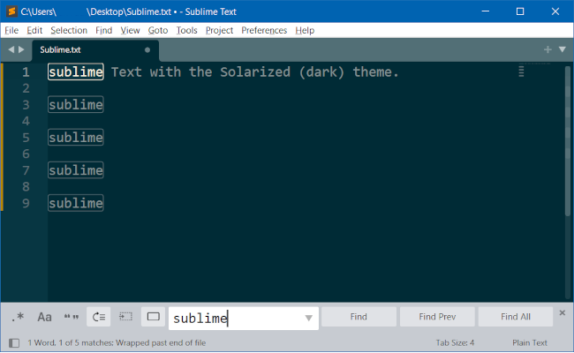Open the Selection menu
The height and width of the screenshot is (353, 574).
pyautogui.click(x=69, y=30)
